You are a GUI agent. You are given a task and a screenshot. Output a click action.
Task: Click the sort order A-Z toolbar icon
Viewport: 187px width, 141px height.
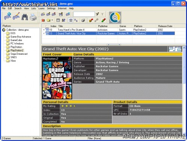[64, 20]
